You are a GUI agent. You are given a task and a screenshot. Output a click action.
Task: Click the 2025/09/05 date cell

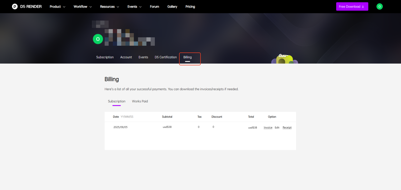tap(121, 127)
